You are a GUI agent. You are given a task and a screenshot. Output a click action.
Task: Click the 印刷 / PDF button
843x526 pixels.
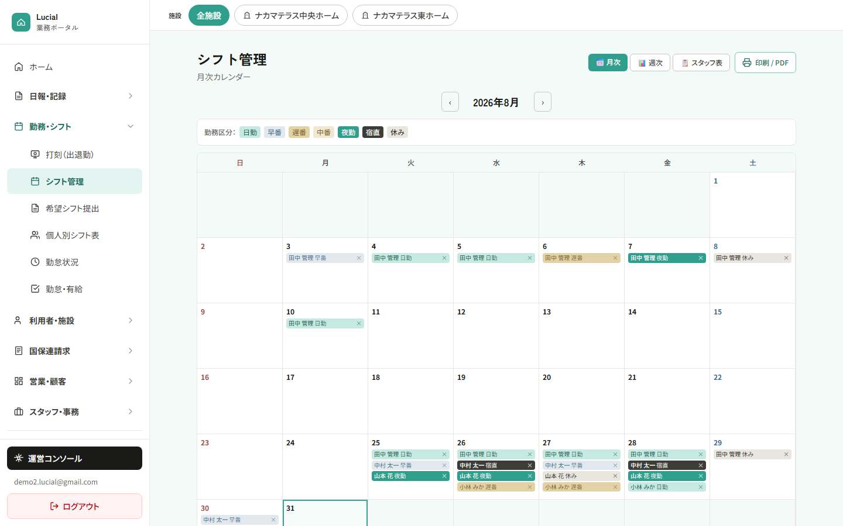click(x=765, y=63)
